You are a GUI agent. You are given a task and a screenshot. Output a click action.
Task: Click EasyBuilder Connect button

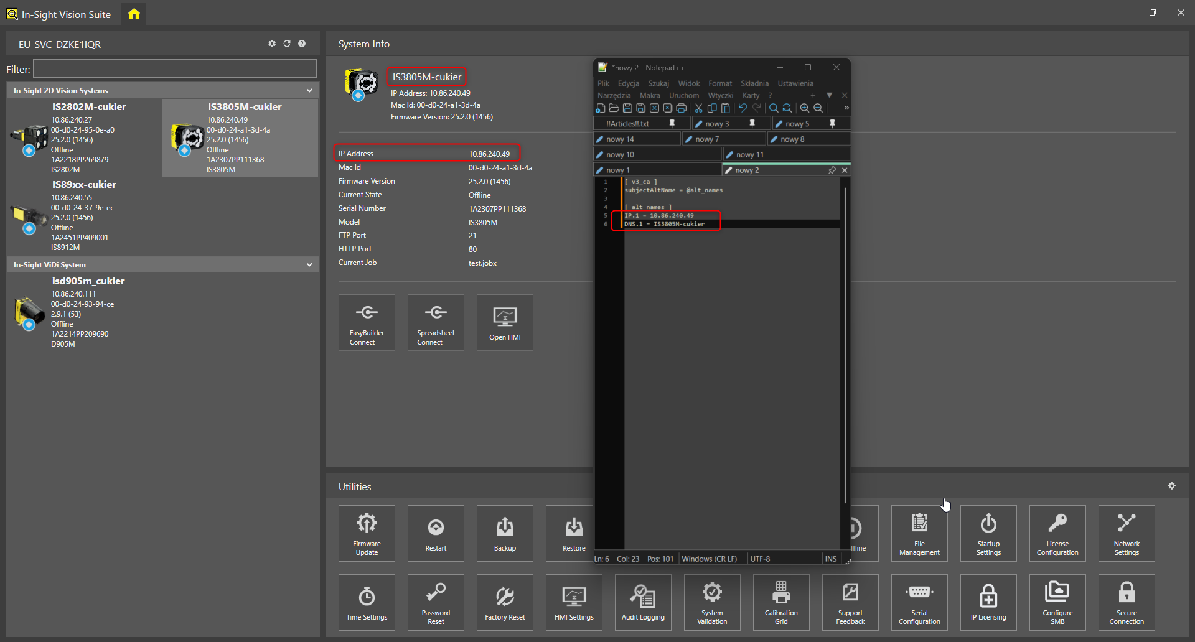(x=367, y=323)
